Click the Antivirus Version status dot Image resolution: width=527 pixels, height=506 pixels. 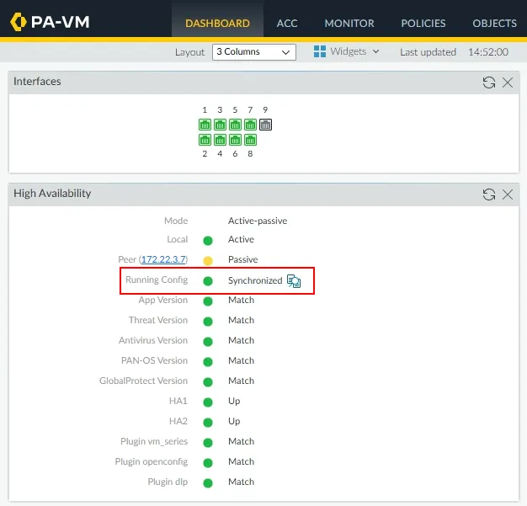(208, 342)
